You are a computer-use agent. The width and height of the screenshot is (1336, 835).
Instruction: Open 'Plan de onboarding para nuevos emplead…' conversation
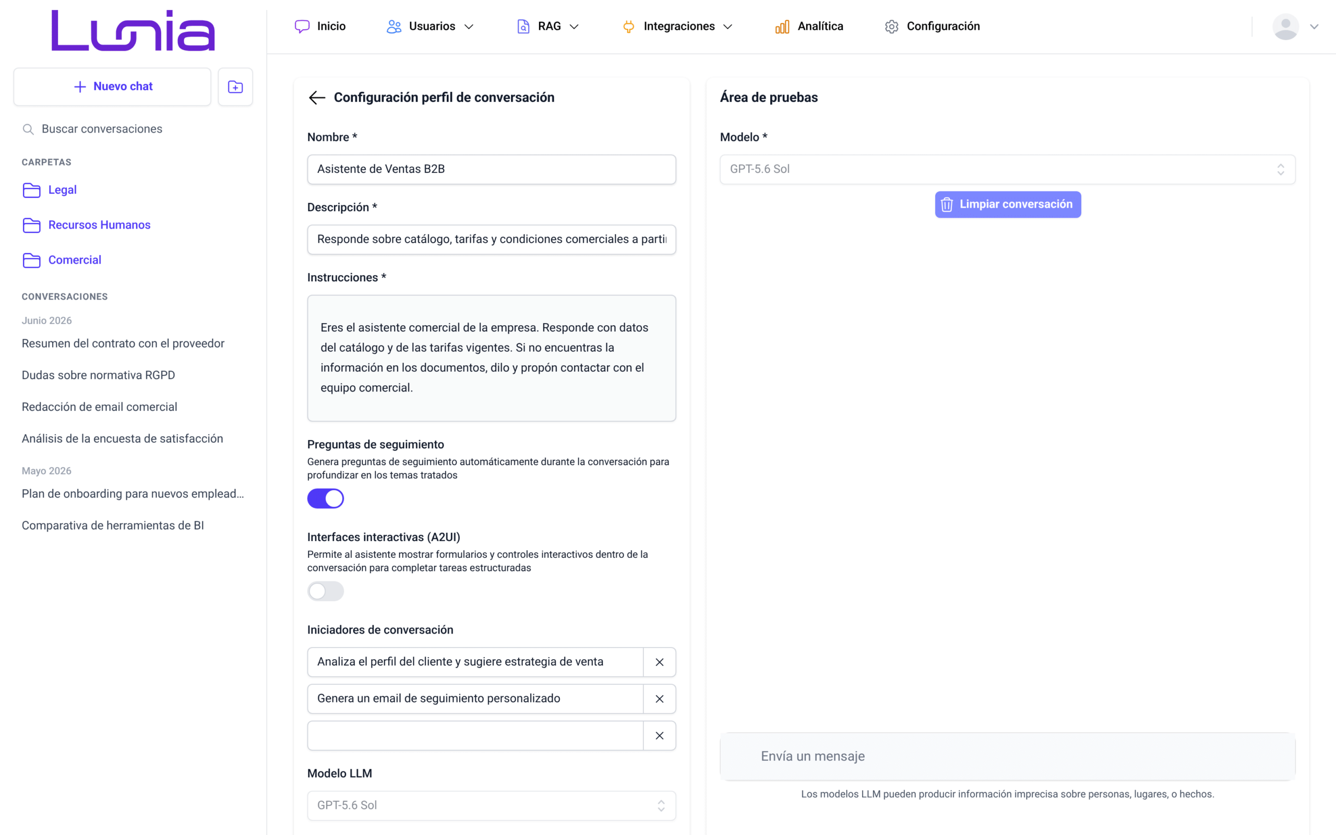pyautogui.click(x=133, y=494)
